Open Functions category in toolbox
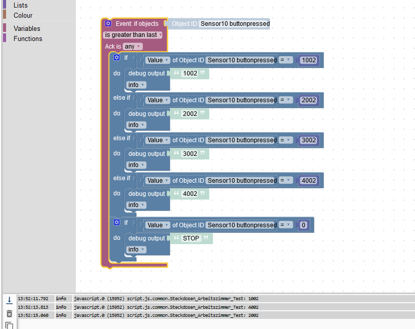Image resolution: width=415 pixels, height=329 pixels. coord(28,38)
